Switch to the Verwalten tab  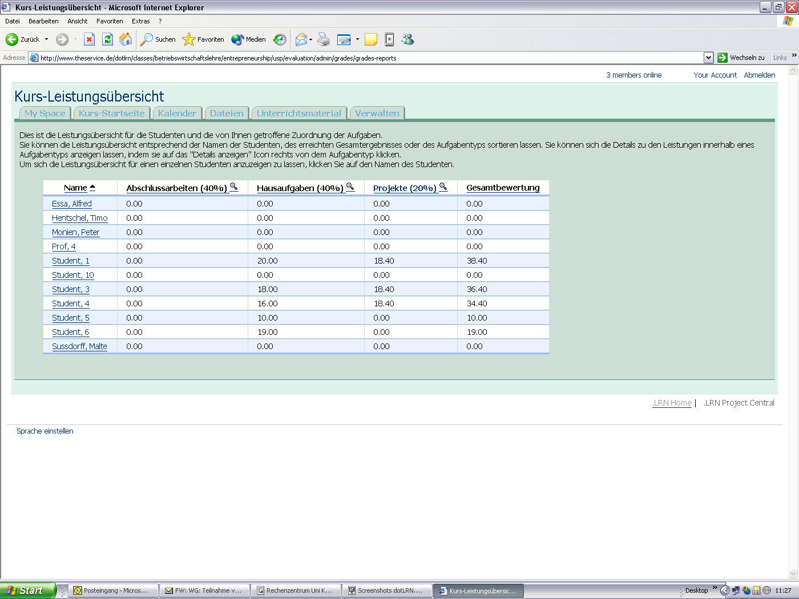[377, 112]
